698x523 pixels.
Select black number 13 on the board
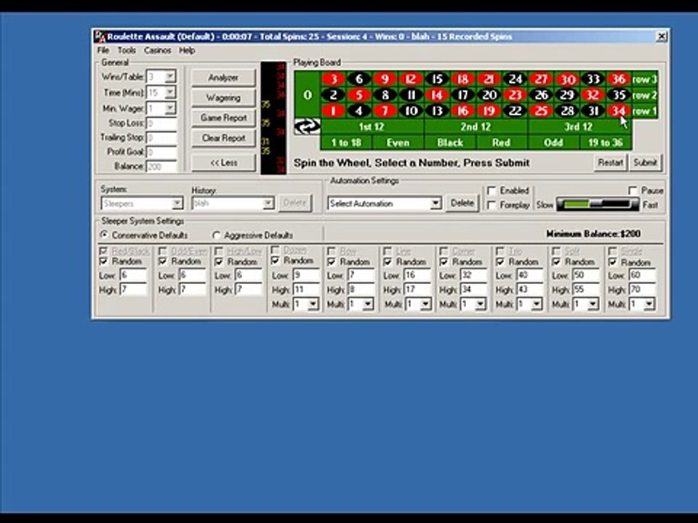pyautogui.click(x=437, y=110)
